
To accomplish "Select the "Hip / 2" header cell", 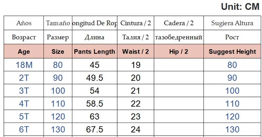I will [x=178, y=52].
